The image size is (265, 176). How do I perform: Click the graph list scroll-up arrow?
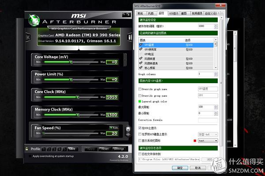(216, 40)
